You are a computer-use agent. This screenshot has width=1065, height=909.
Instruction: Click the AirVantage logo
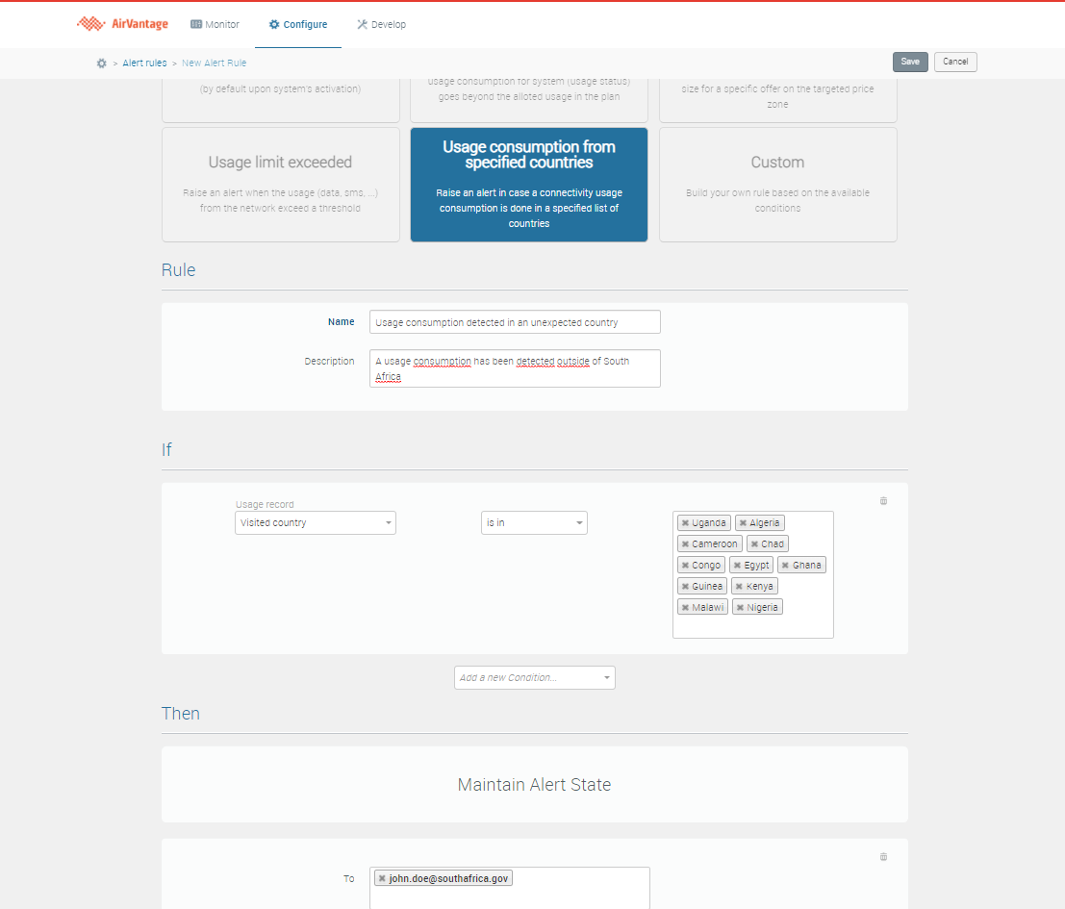click(x=124, y=24)
